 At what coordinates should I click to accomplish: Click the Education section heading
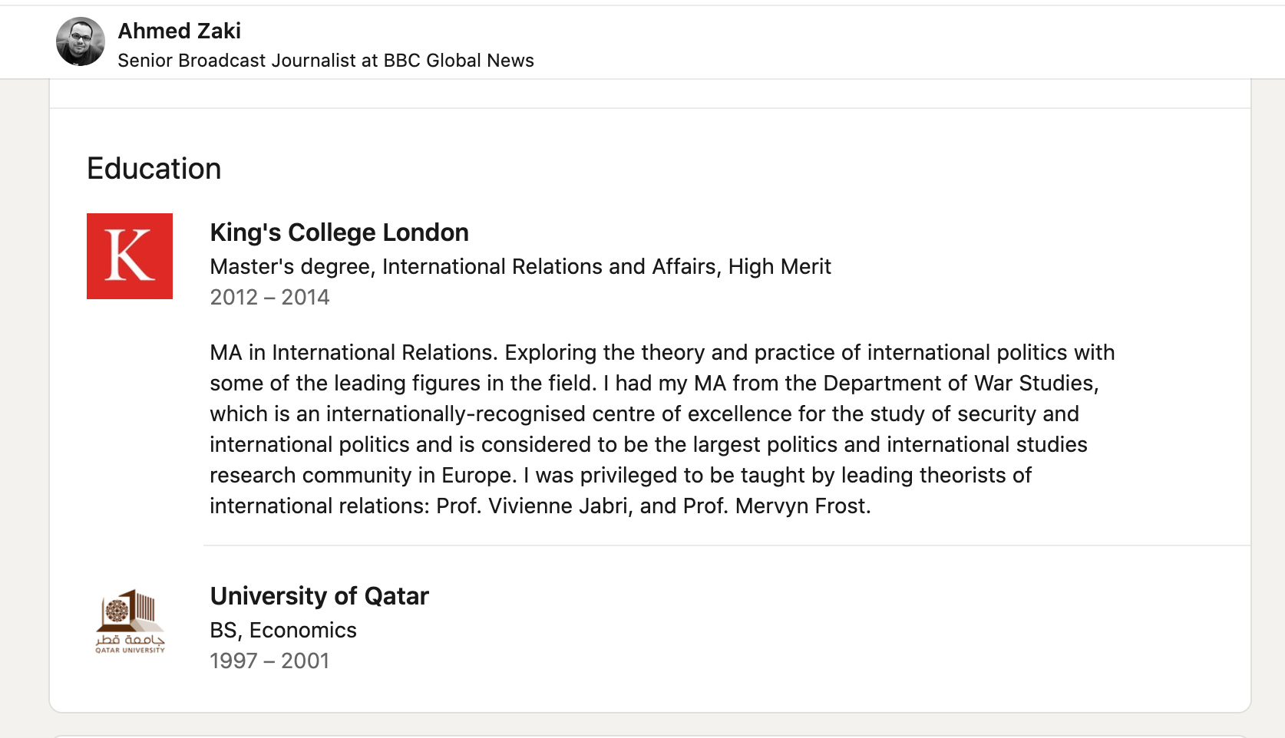[x=154, y=169]
